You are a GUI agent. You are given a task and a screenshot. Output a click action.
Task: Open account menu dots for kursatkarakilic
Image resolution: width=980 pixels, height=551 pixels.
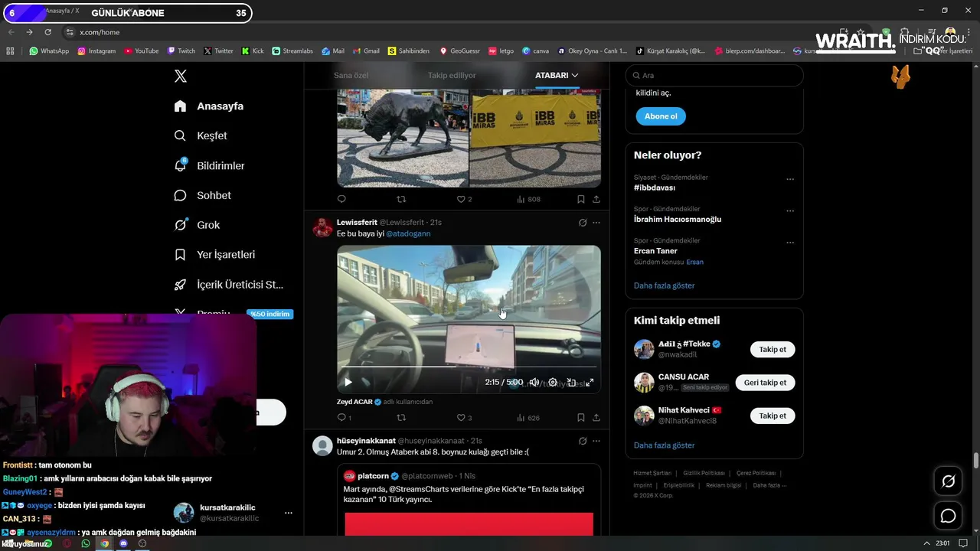pyautogui.click(x=289, y=513)
